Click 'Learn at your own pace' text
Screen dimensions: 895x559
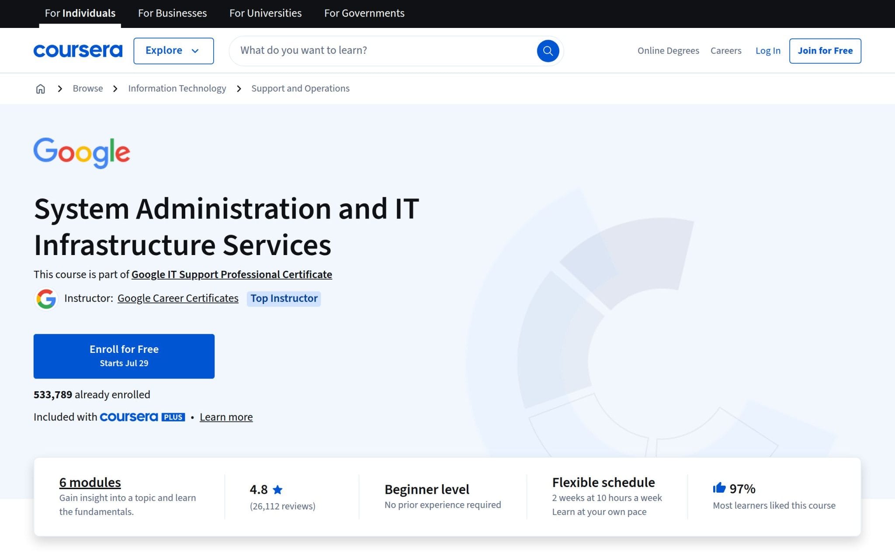[599, 512]
